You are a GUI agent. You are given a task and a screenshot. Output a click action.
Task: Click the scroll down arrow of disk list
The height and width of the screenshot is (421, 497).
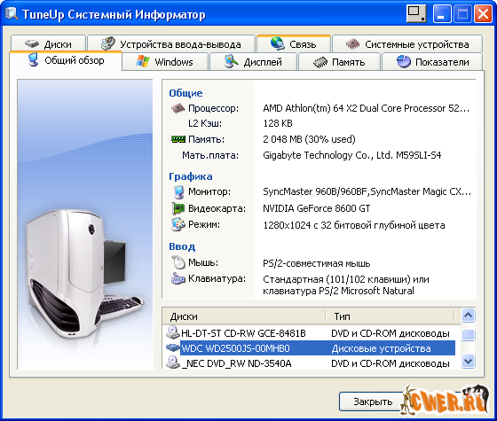point(469,362)
